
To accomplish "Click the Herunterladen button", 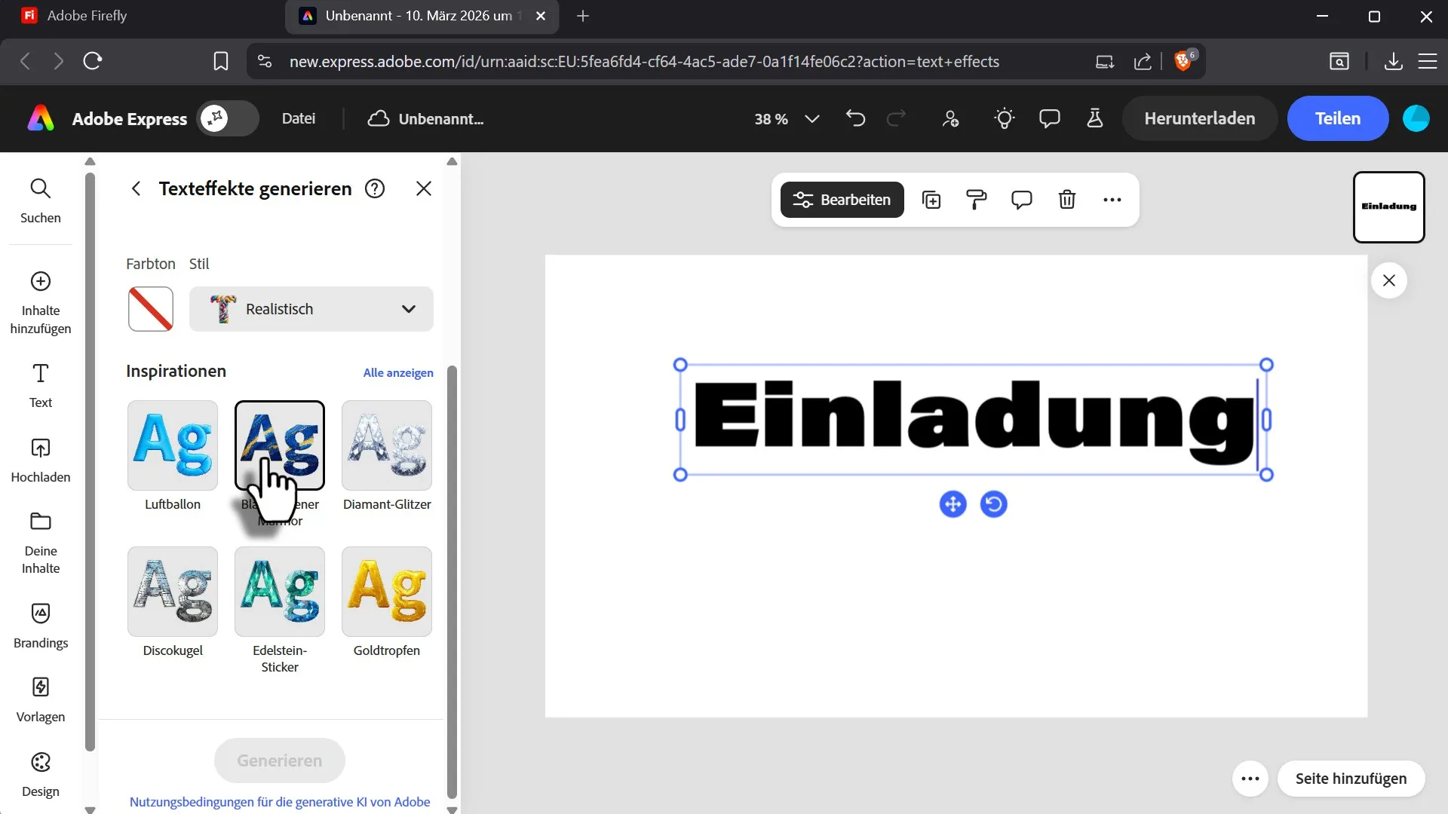I will coord(1199,118).
